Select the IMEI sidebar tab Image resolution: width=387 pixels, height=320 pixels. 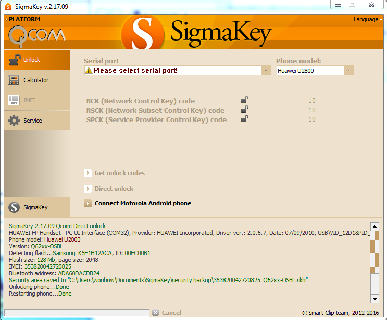37,100
